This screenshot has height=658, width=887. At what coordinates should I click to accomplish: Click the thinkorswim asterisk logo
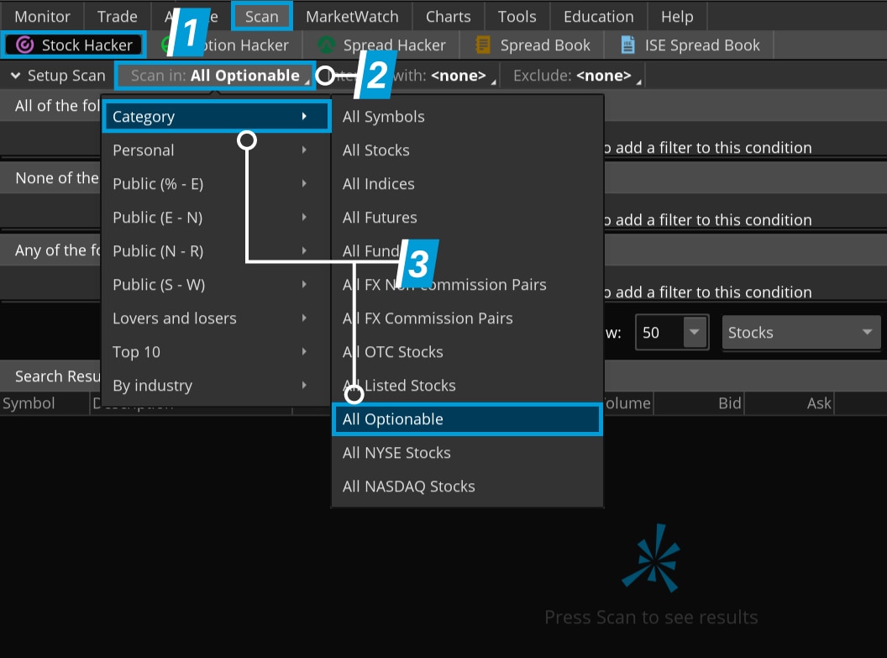click(651, 557)
